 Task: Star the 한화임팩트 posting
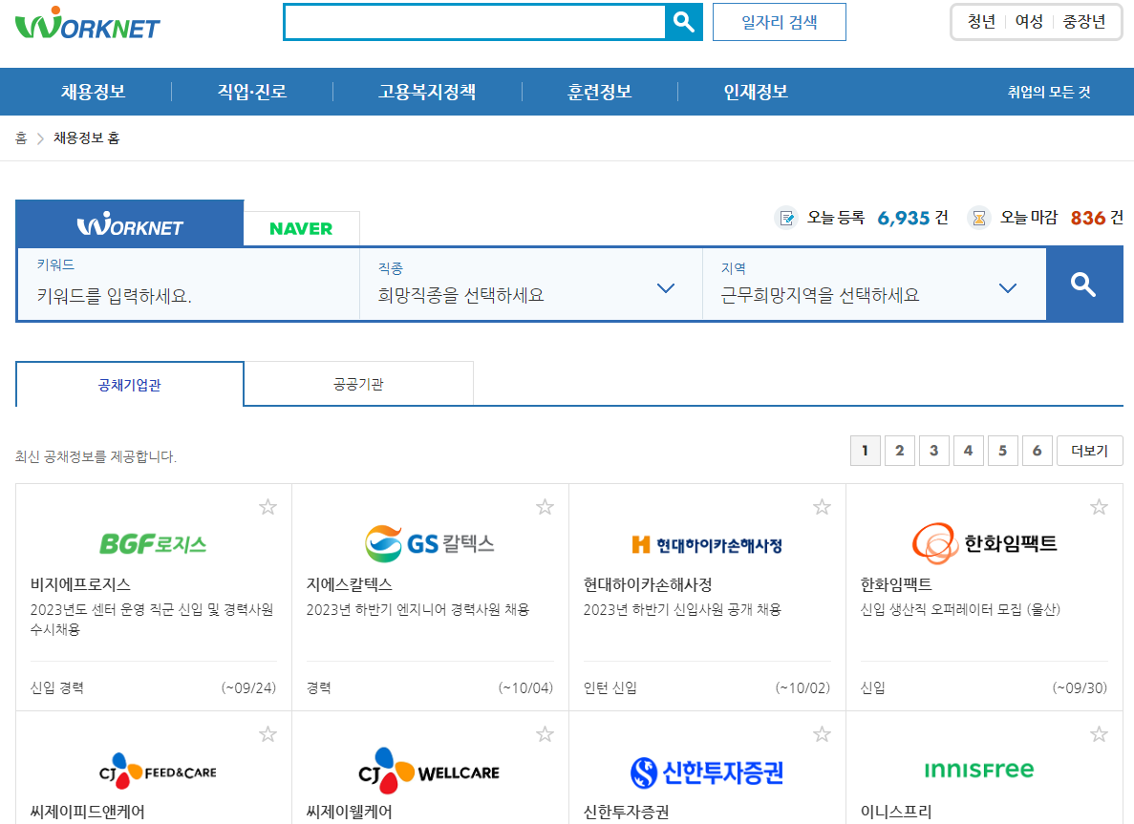click(1099, 507)
